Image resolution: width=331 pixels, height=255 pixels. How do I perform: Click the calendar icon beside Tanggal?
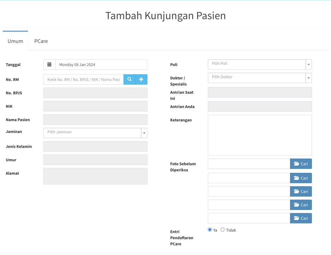click(49, 64)
